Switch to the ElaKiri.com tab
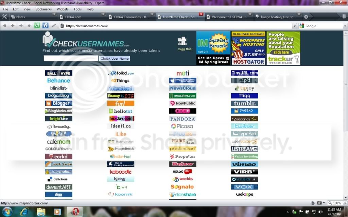This screenshot has height=217, width=348. pos(82,17)
